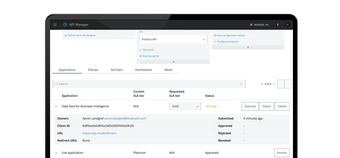Expand the Live Application row

click(56, 153)
